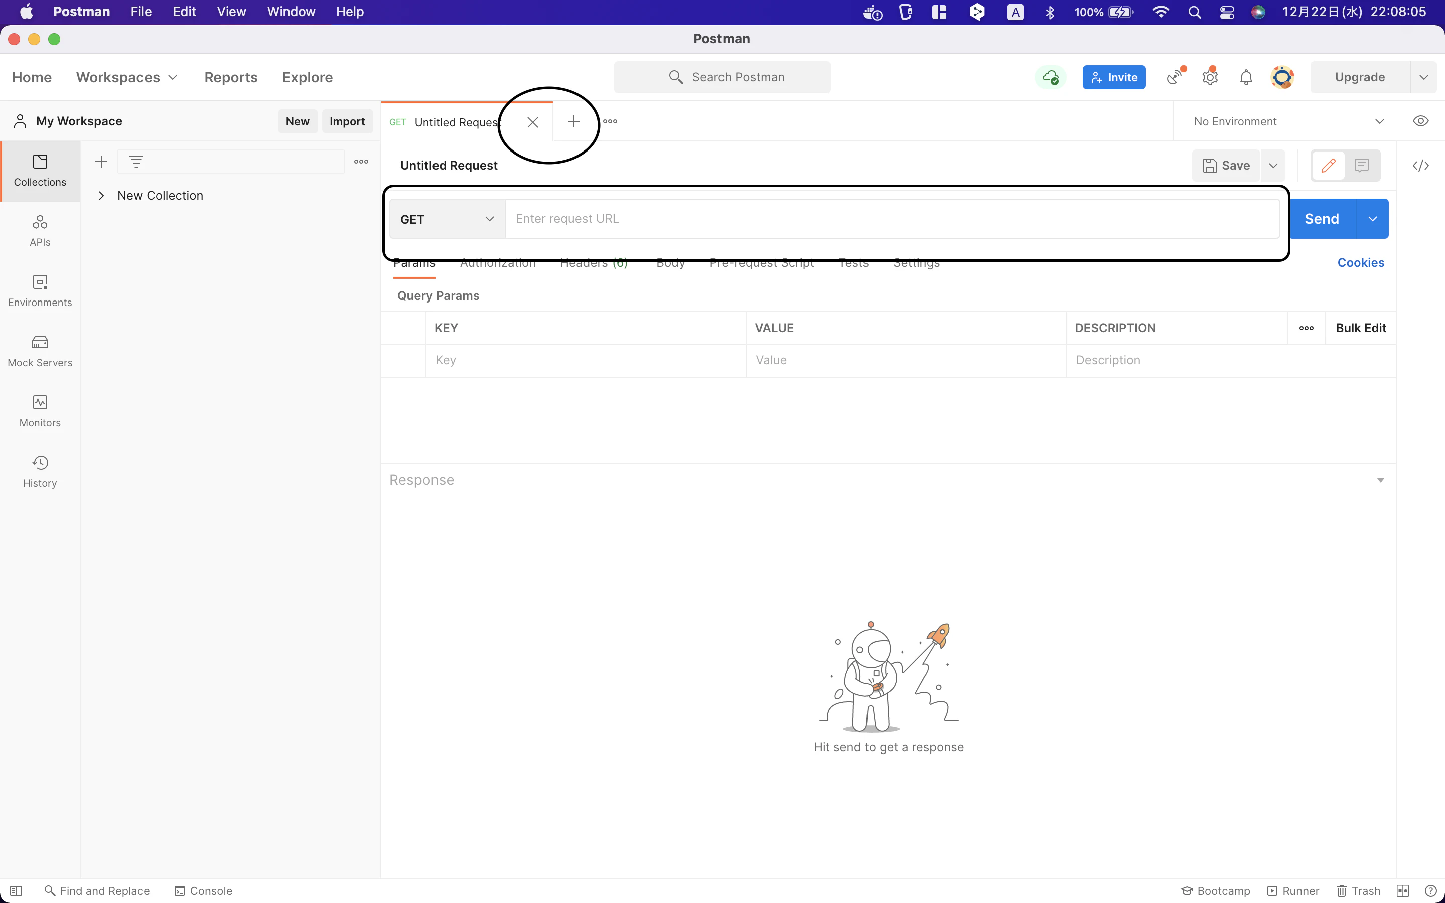Open the help question mark icon

pos(1430,891)
